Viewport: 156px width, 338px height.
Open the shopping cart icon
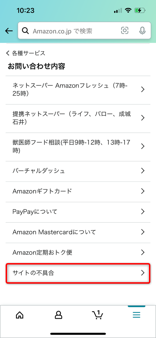[x=97, y=315]
